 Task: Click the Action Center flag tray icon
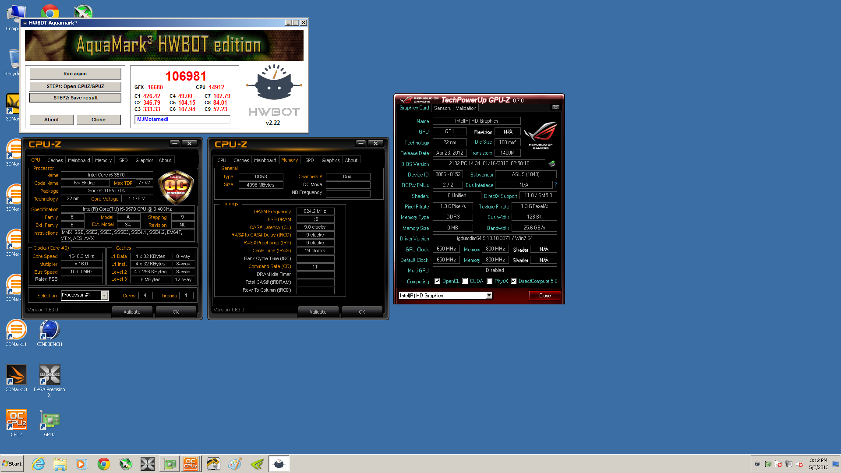pyautogui.click(x=778, y=464)
